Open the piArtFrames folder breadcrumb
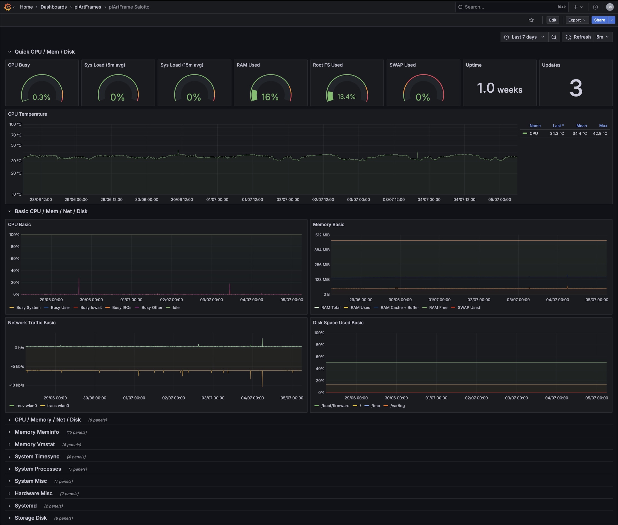This screenshot has width=618, height=525. 88,7
